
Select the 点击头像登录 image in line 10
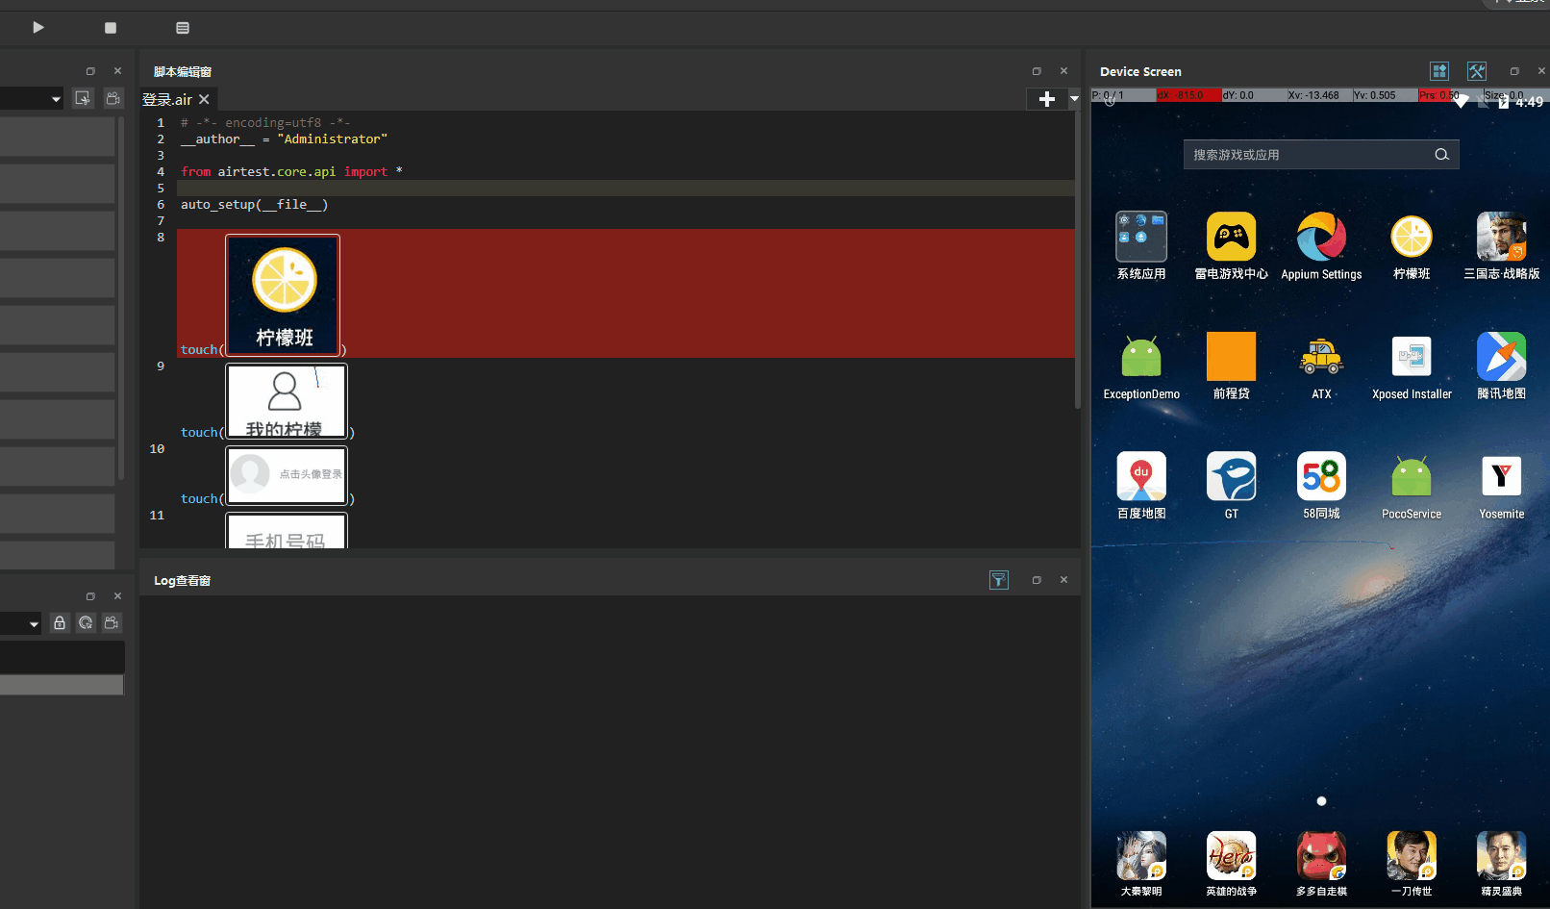pos(287,475)
